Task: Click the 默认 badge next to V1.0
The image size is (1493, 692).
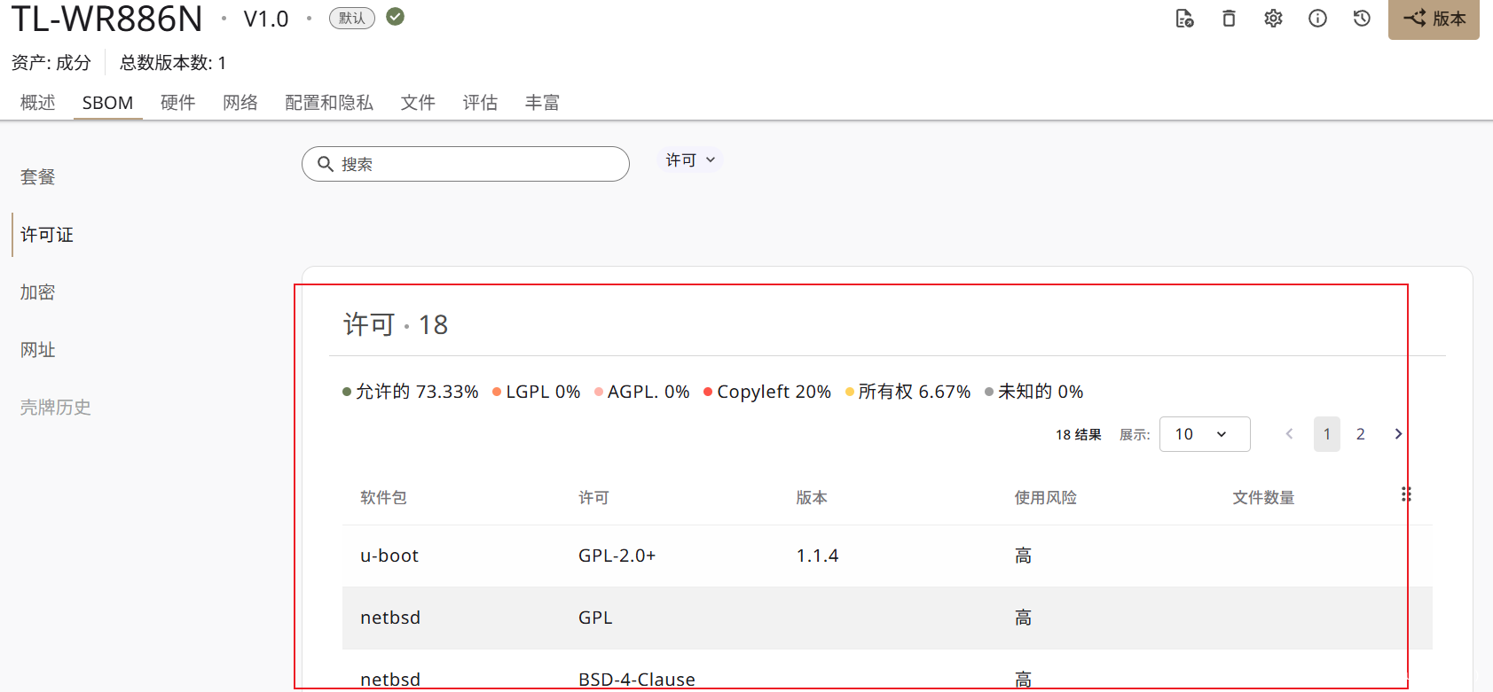Action: (352, 19)
